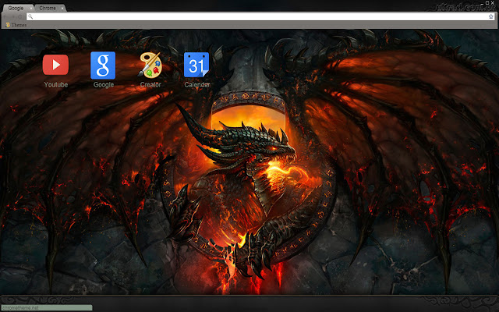Switch to the Google tab
The image size is (499, 312).
point(18,8)
